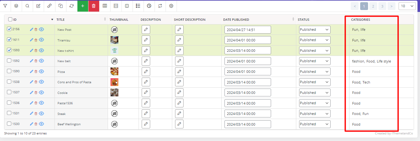Go to page 3 in pagination
This screenshot has height=141, width=420.
point(382,6)
